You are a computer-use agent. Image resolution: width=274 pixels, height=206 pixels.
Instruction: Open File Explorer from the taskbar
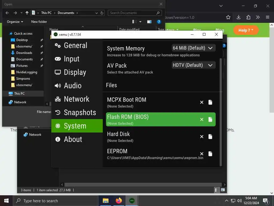click(x=105, y=201)
